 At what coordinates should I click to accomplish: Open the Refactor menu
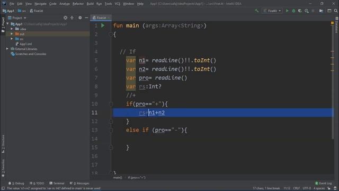coord(78,4)
